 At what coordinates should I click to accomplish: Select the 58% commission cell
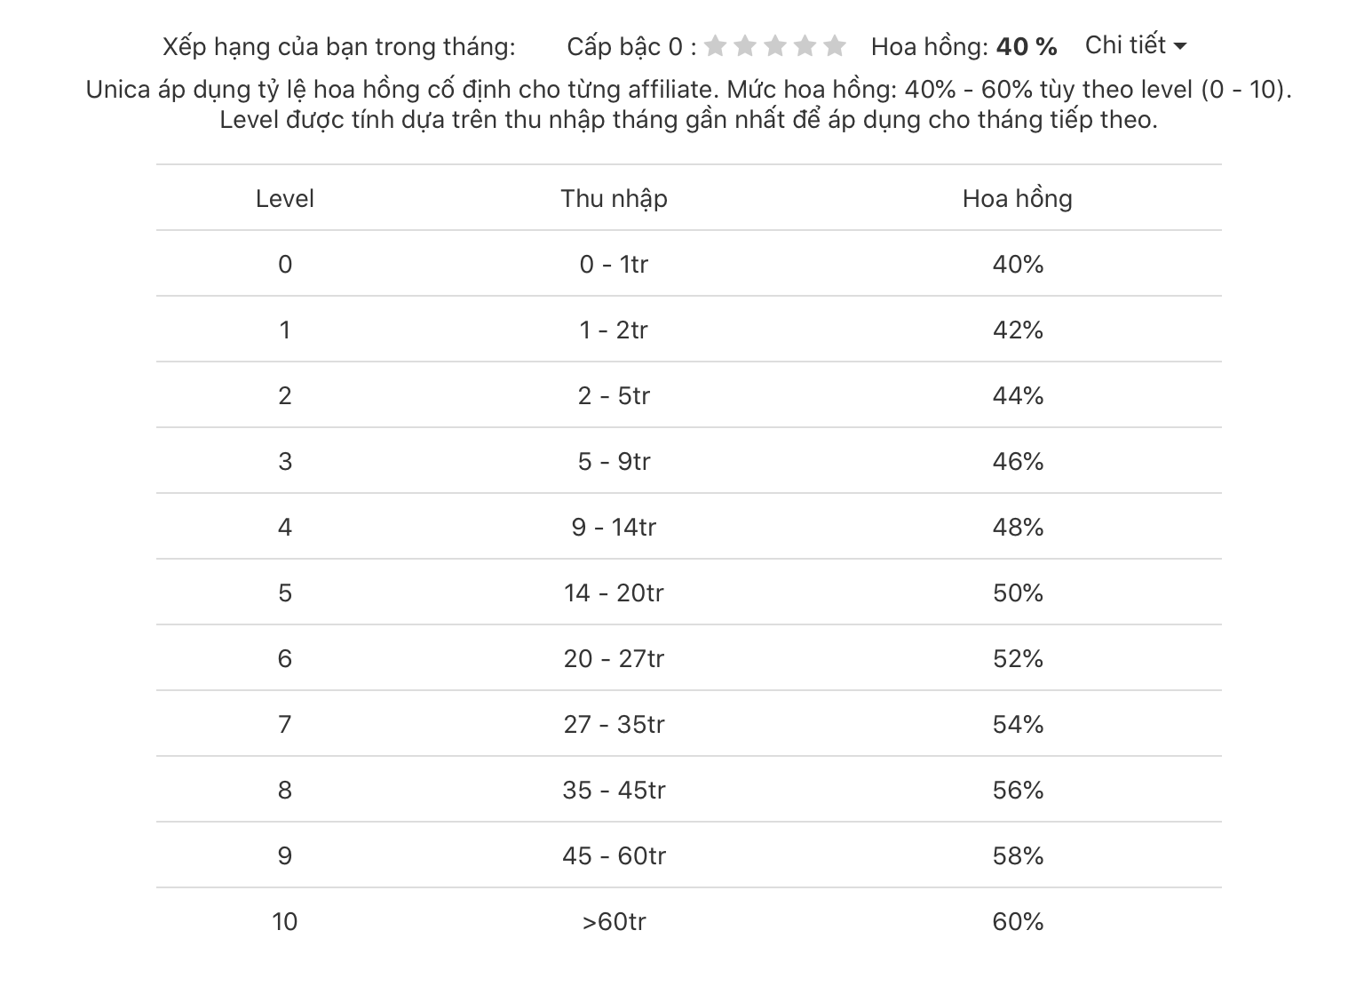[x=1018, y=855]
